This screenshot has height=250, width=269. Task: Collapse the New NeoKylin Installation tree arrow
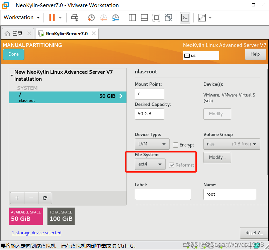12,75
